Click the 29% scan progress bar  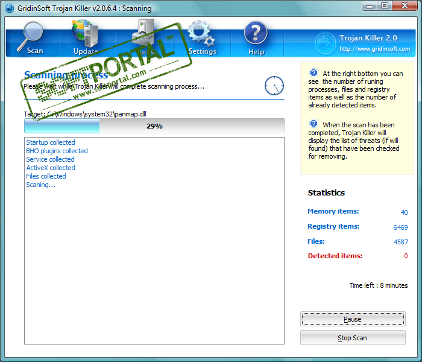pos(154,125)
